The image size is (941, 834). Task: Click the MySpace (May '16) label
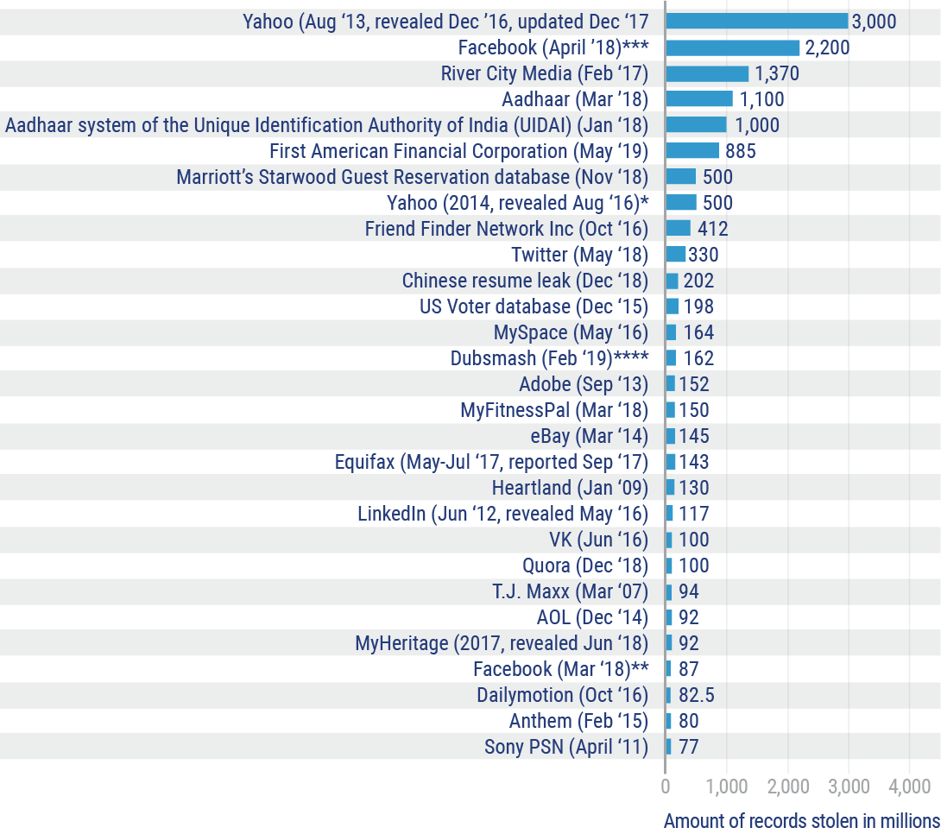[x=571, y=332]
